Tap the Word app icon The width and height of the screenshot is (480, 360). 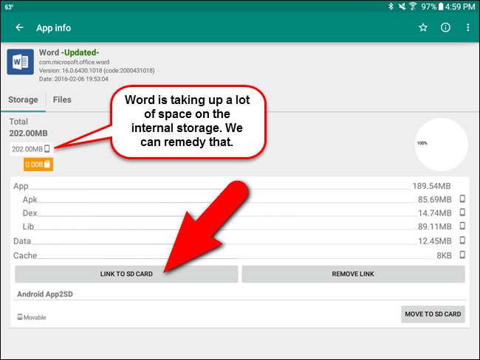(21, 62)
